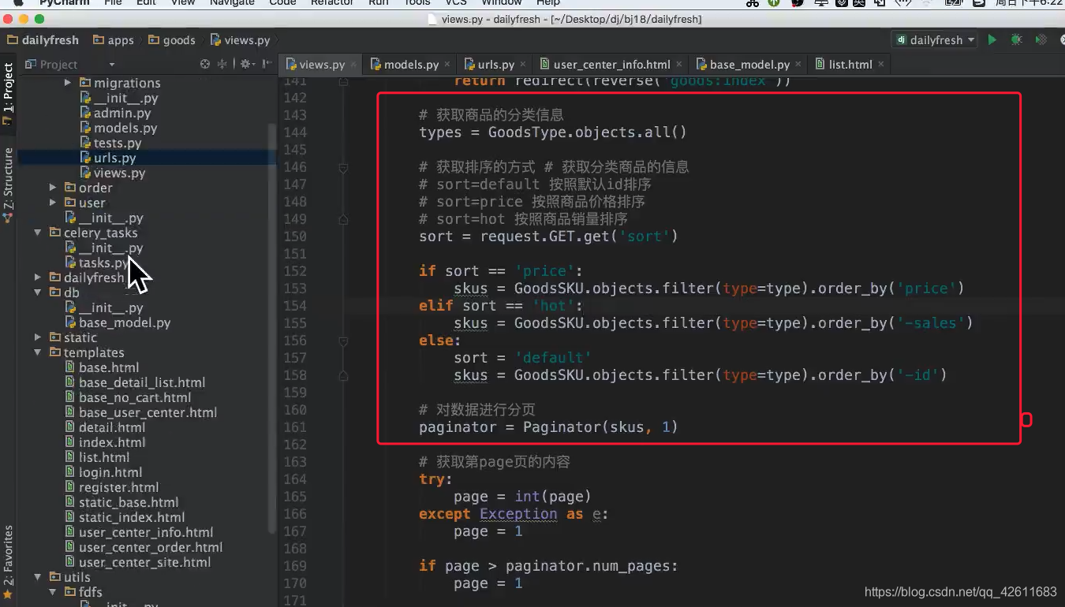This screenshot has width=1065, height=607.
Task: Select base.html in templates
Action: (x=102, y=367)
